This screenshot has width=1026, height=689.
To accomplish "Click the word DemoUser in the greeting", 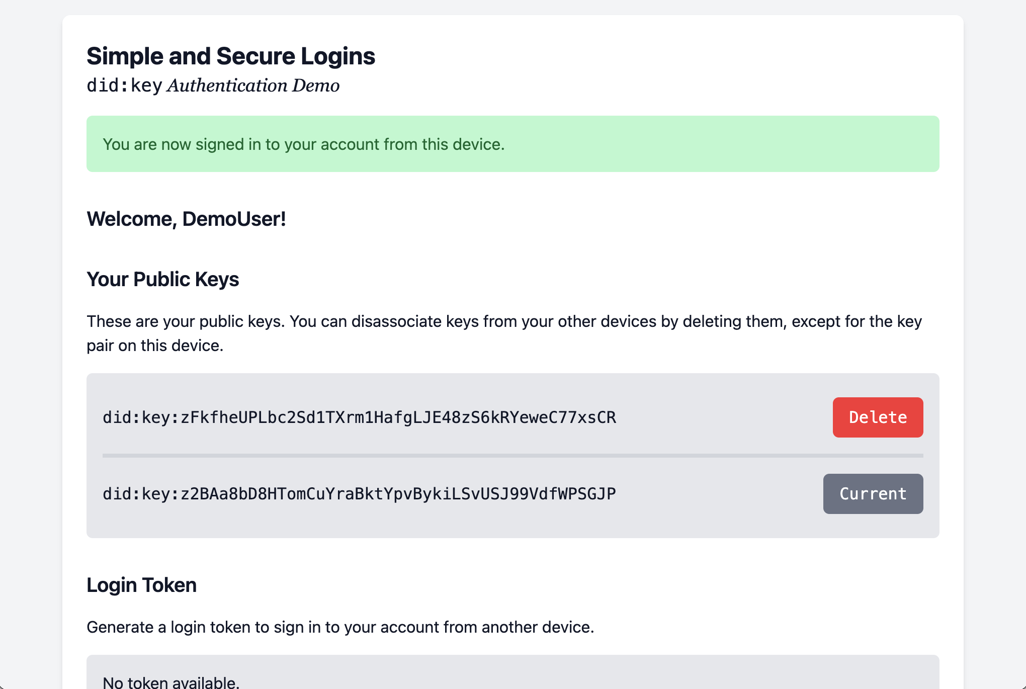I will [230, 218].
